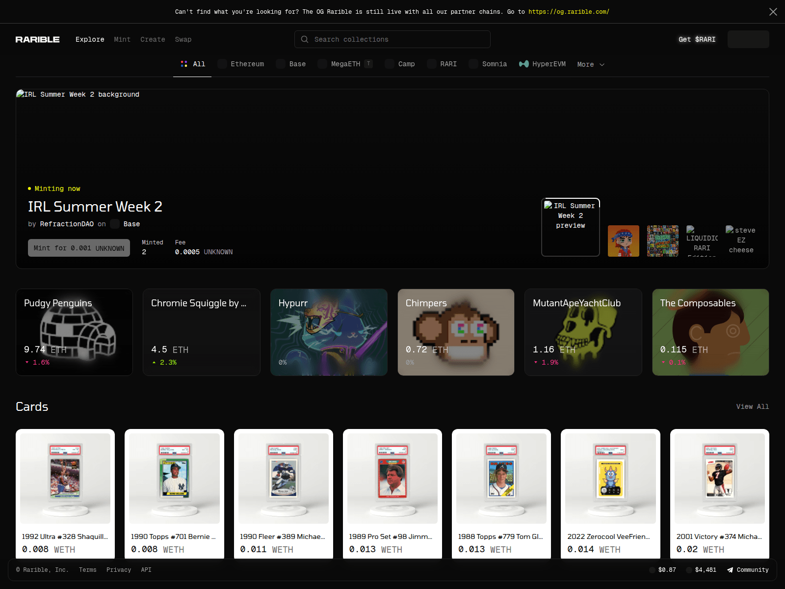Expand the More chains dropdown
The height and width of the screenshot is (589, 785).
(x=591, y=64)
